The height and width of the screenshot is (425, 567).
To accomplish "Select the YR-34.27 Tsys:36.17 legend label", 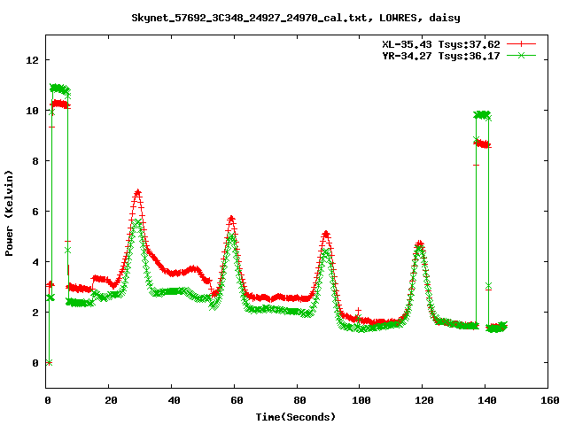I will (x=441, y=56).
